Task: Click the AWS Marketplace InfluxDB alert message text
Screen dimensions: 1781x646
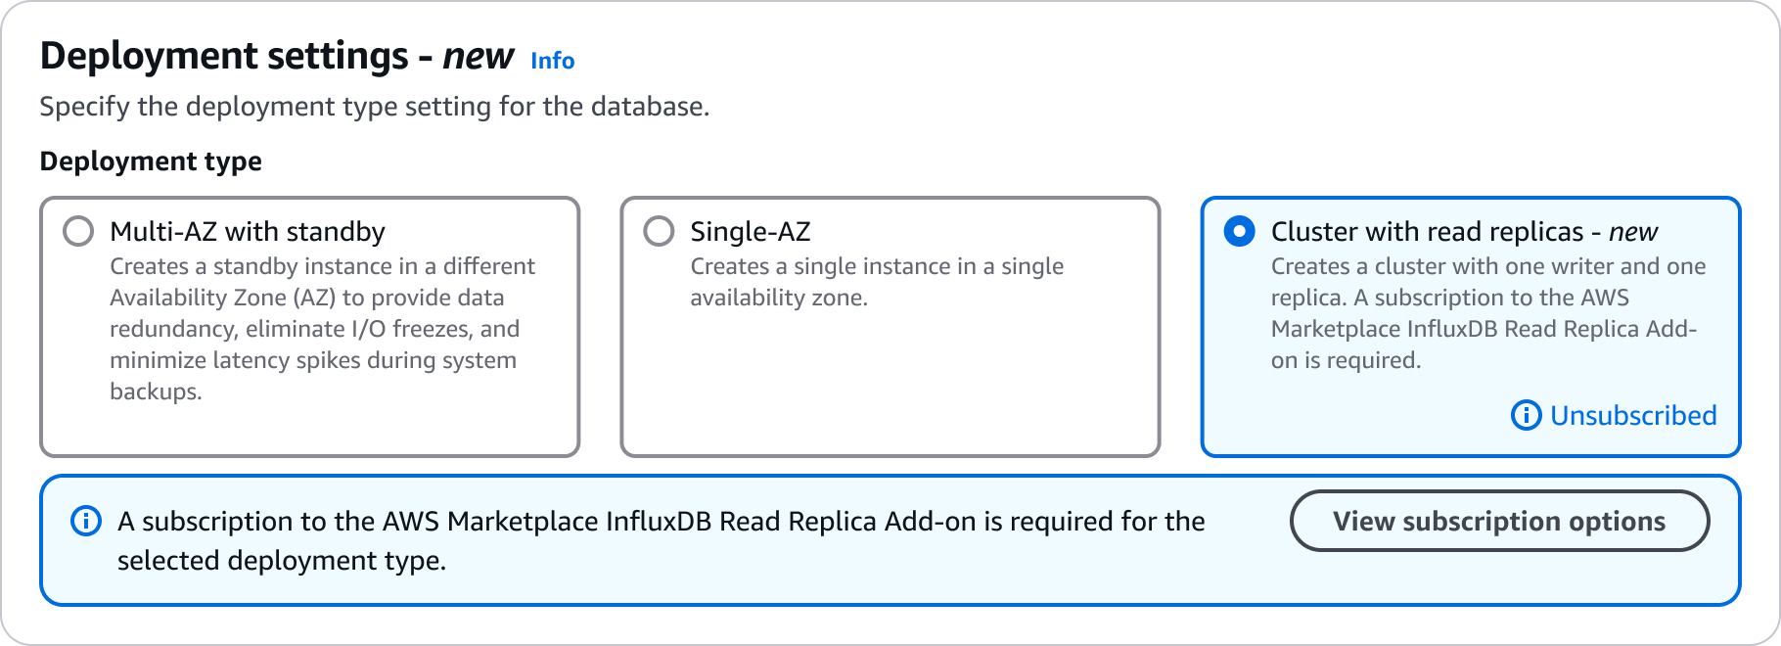Action: pos(661,540)
